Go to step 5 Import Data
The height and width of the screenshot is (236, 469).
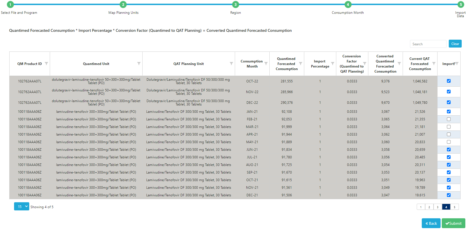tap(461, 5)
